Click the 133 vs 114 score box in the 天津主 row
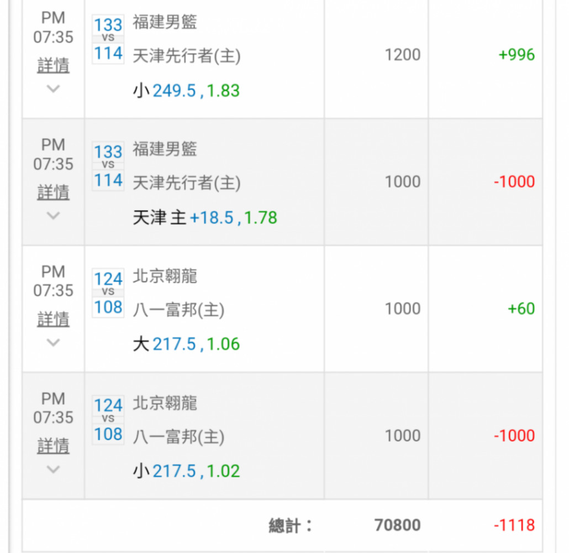The image size is (569, 553). [108, 165]
